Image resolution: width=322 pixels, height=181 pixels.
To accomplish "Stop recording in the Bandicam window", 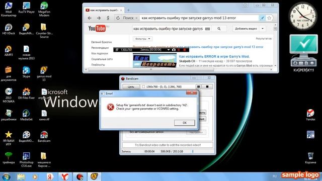I will pyautogui.click(x=207, y=86).
